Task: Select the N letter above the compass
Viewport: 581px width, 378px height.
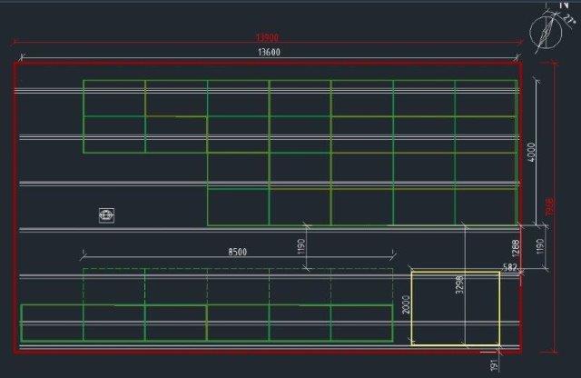Action: 564,5
